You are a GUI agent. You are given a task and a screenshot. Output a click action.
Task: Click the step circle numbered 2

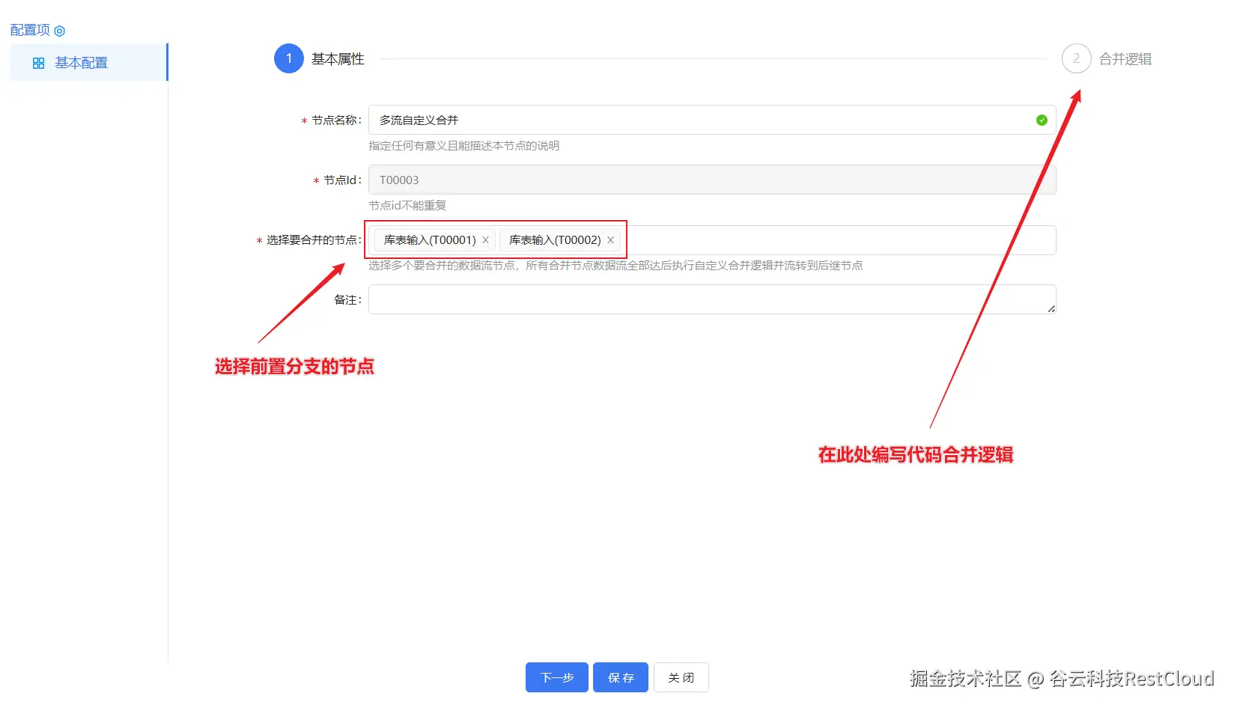[1076, 58]
